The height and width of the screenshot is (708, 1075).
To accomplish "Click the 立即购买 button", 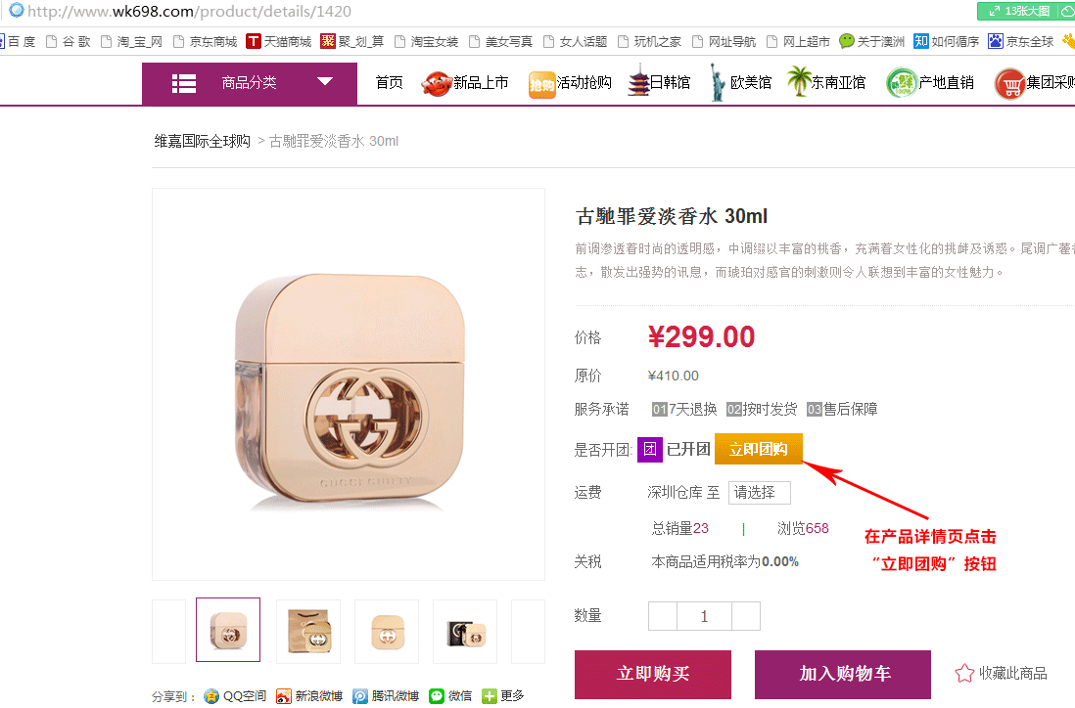I will [653, 674].
